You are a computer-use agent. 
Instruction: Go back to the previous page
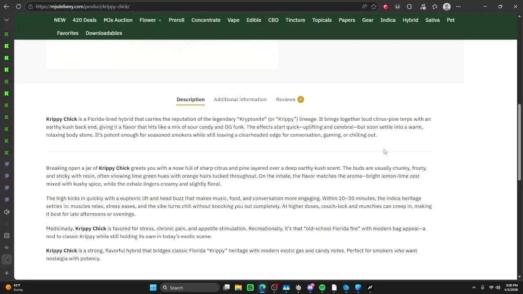point(7,7)
